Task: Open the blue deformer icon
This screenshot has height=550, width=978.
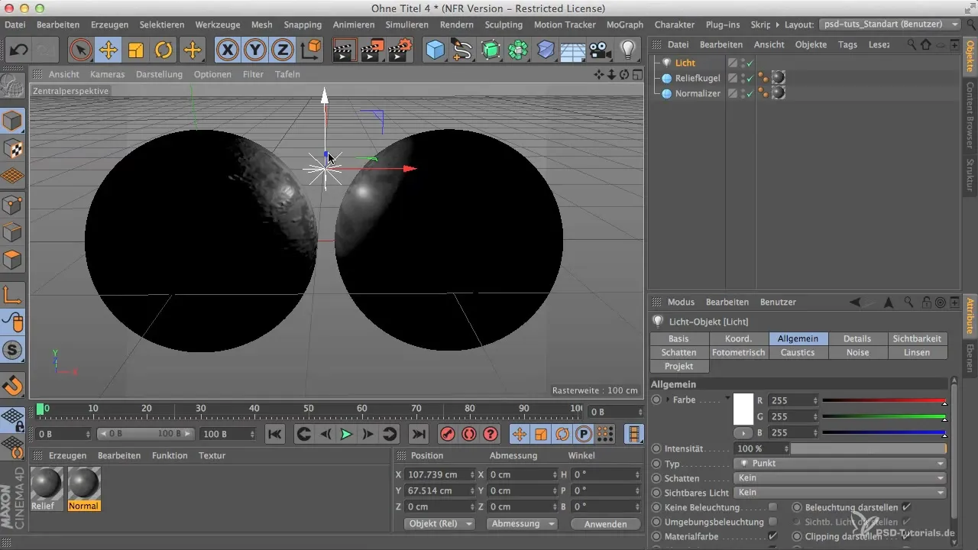Action: (x=546, y=50)
